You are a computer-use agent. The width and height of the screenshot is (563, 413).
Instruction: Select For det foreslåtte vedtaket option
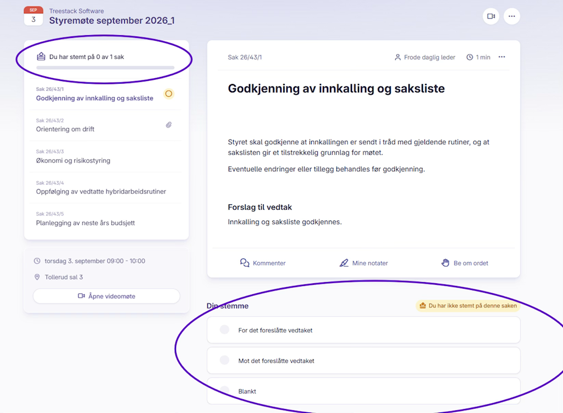[363, 330]
